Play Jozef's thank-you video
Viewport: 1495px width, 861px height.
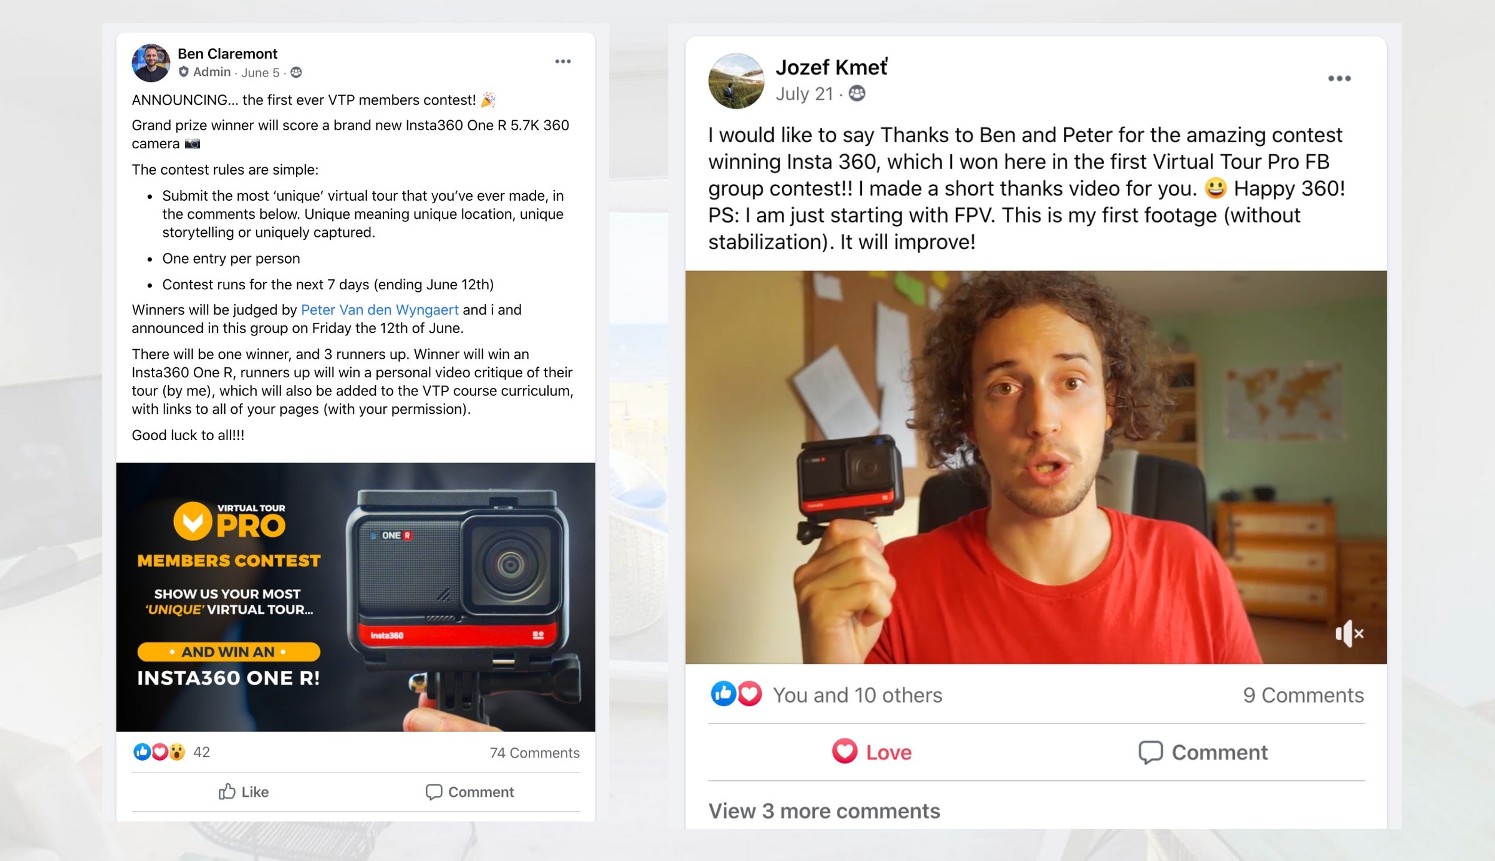click(x=1036, y=467)
